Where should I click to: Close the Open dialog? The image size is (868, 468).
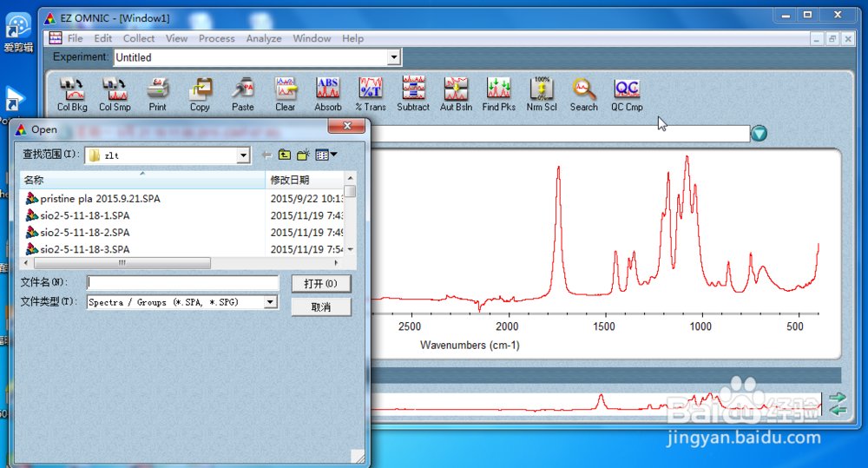(x=347, y=126)
